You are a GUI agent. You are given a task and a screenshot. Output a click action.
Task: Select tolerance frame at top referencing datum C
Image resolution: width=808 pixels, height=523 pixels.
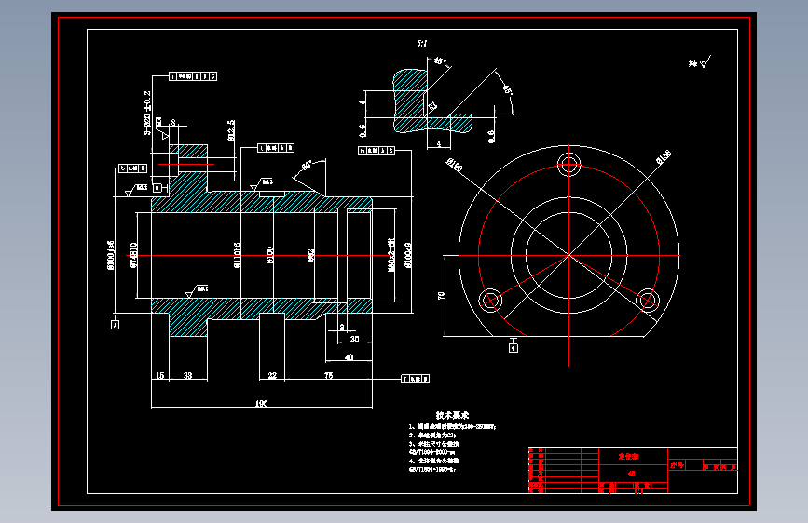click(x=193, y=76)
